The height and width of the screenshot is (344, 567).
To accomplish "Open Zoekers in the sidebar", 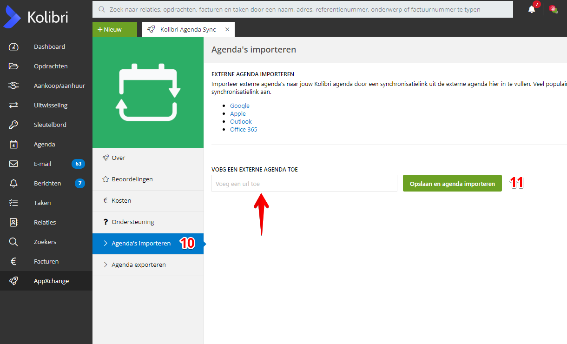I will click(x=46, y=242).
